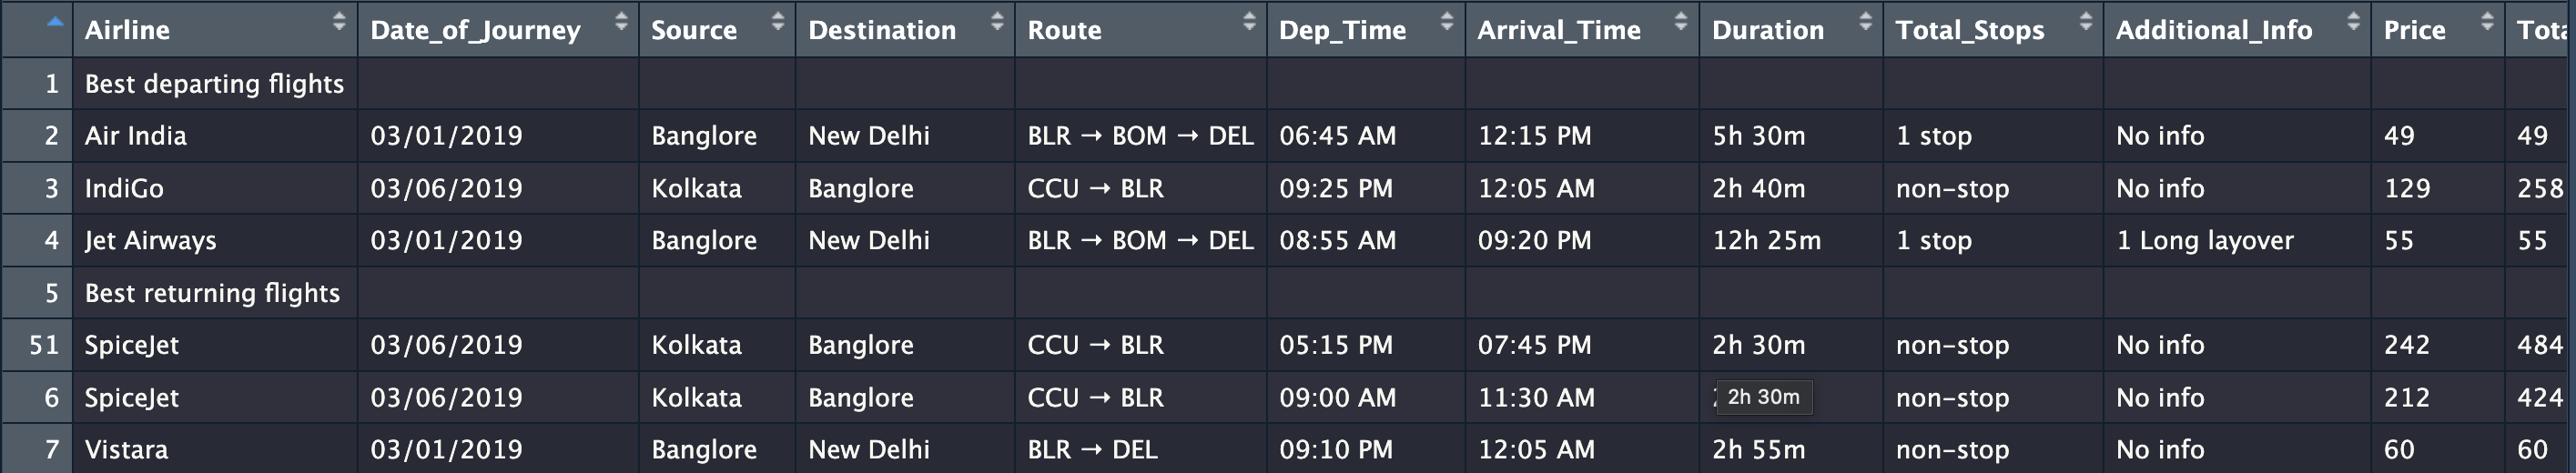2576x473 pixels.
Task: Sort table using Dep_Time arrows
Action: pos(1447,21)
